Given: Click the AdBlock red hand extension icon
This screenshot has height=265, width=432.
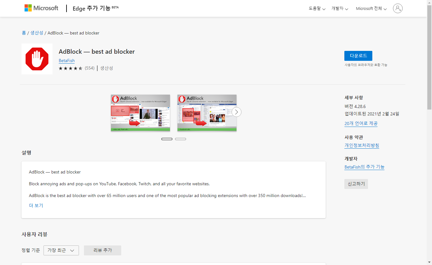Looking at the screenshot, I should 37,59.
